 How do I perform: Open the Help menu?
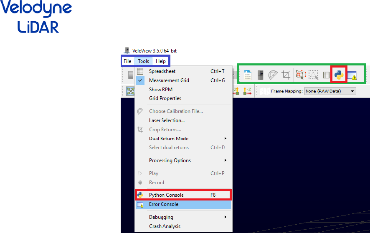point(161,61)
